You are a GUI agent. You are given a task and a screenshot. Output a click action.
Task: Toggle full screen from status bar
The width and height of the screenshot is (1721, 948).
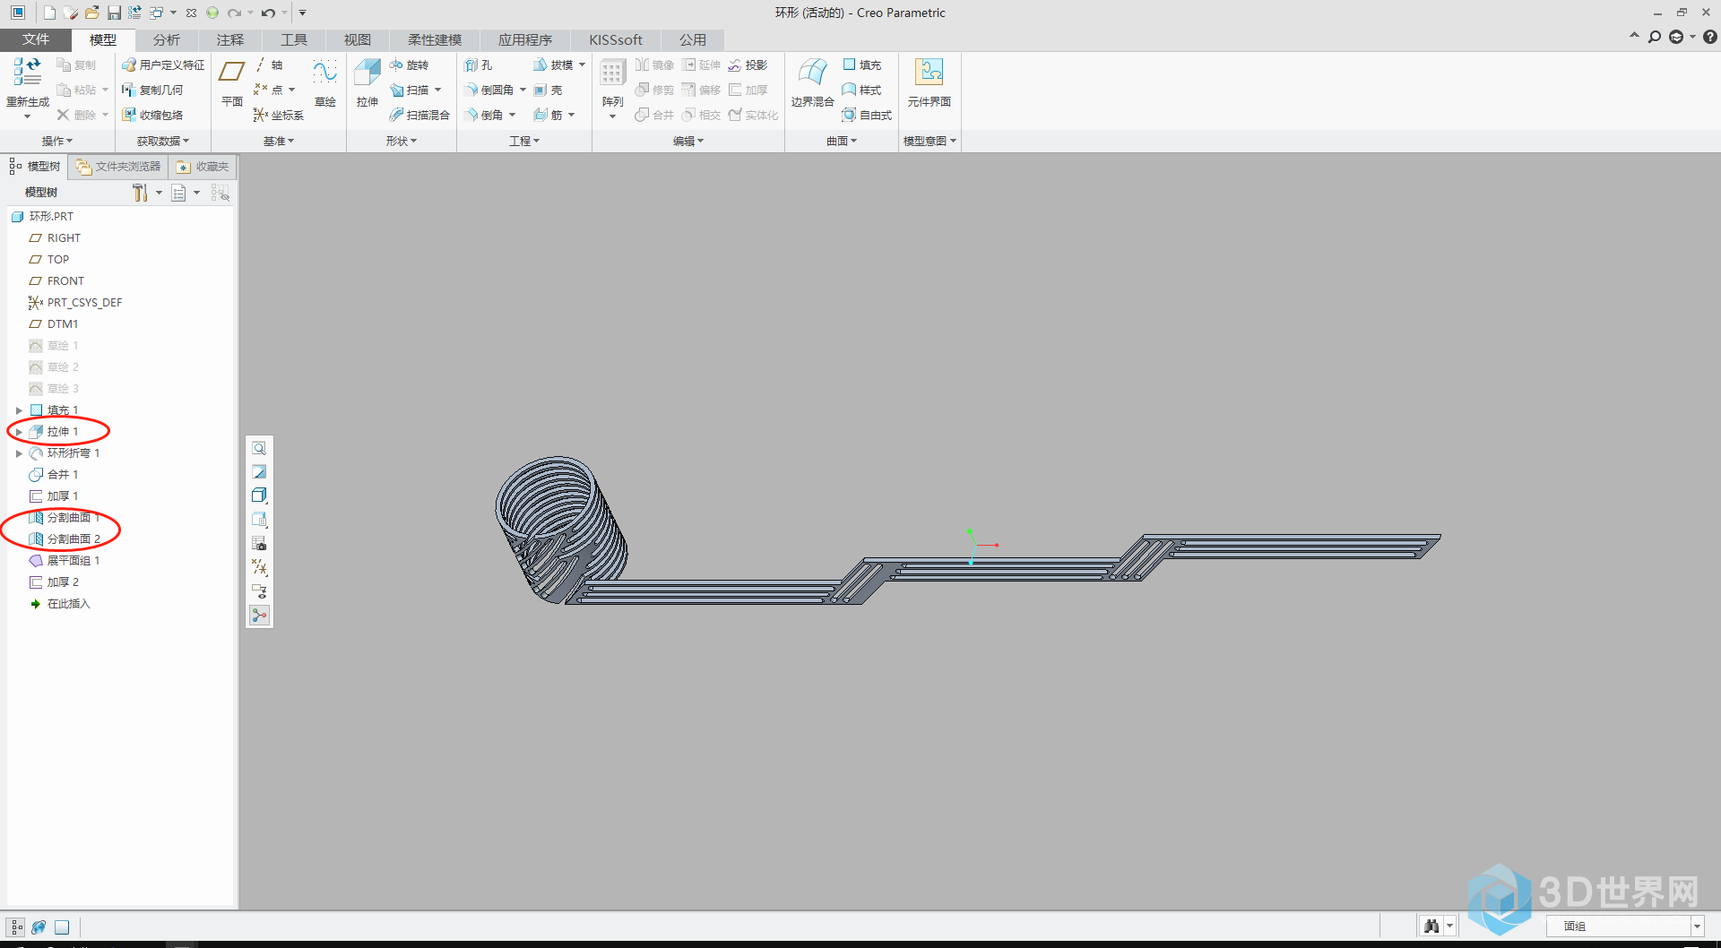click(x=62, y=927)
